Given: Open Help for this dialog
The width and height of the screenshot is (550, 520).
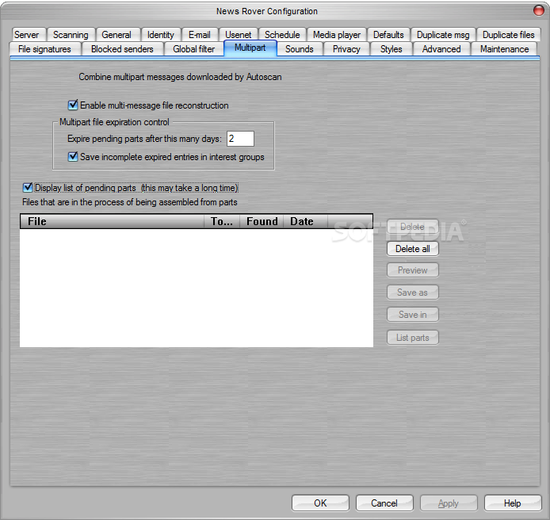Looking at the screenshot, I should click(513, 503).
